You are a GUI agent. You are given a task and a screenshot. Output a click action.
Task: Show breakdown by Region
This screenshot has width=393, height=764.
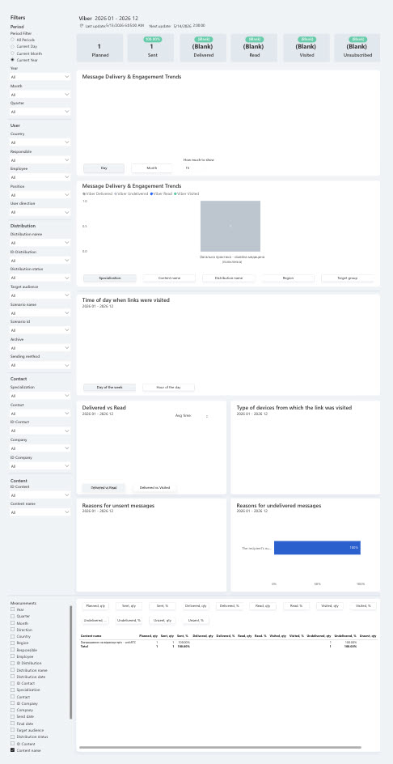click(288, 278)
